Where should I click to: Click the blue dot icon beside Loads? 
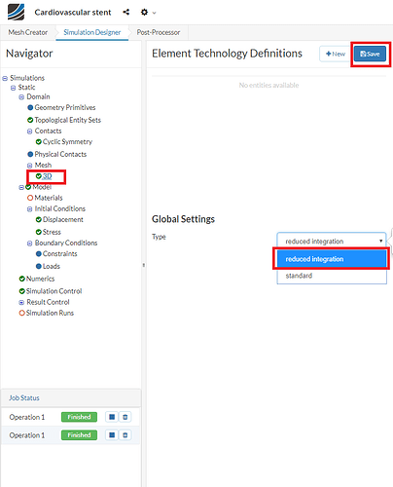click(x=39, y=266)
